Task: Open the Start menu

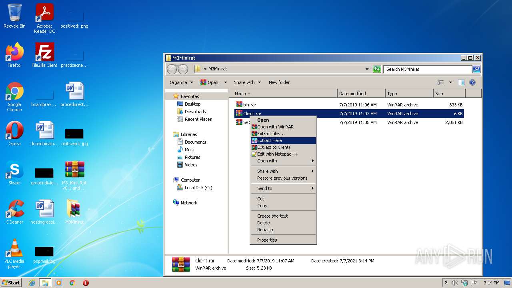Action: pos(11,283)
